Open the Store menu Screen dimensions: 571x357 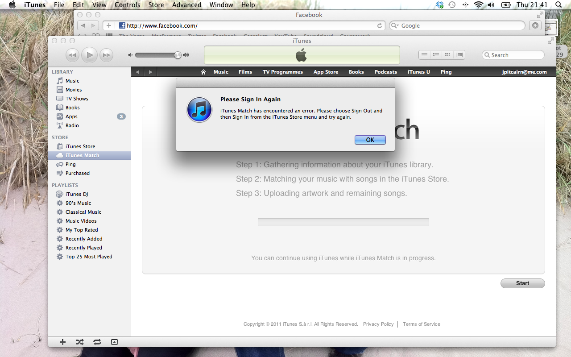pyautogui.click(x=156, y=5)
